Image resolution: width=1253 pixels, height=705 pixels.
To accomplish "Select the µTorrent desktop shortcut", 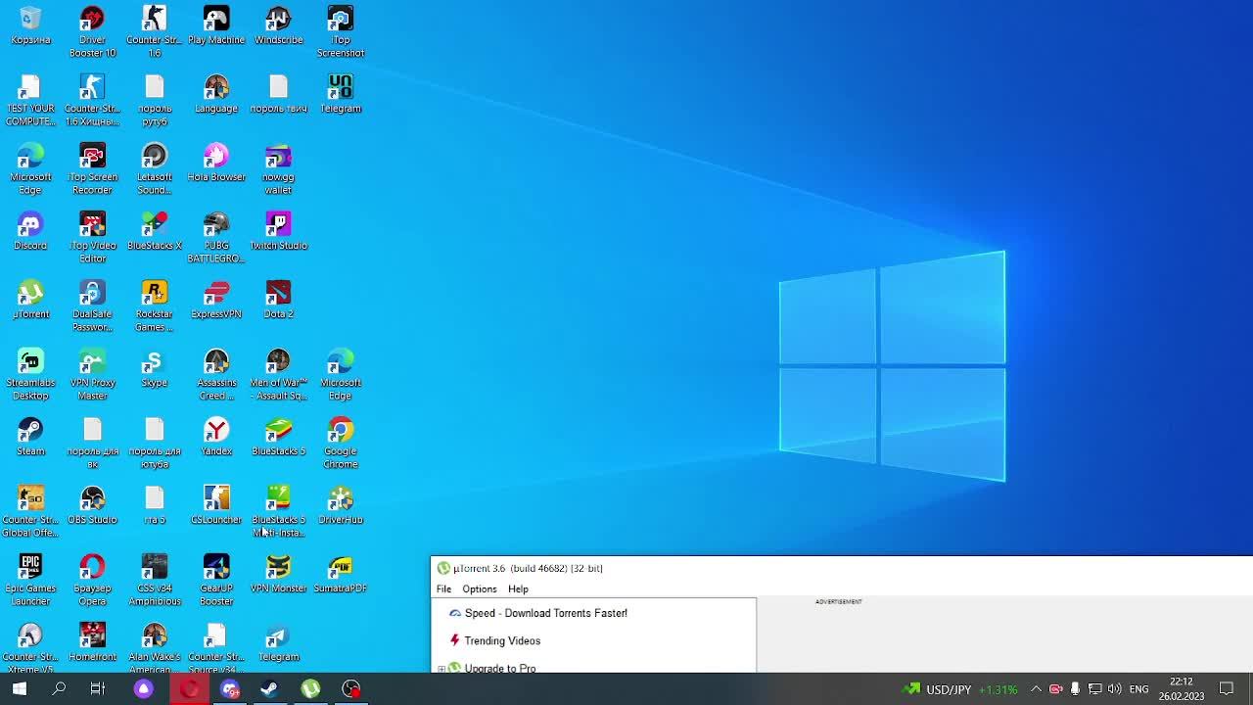I will click(30, 301).
